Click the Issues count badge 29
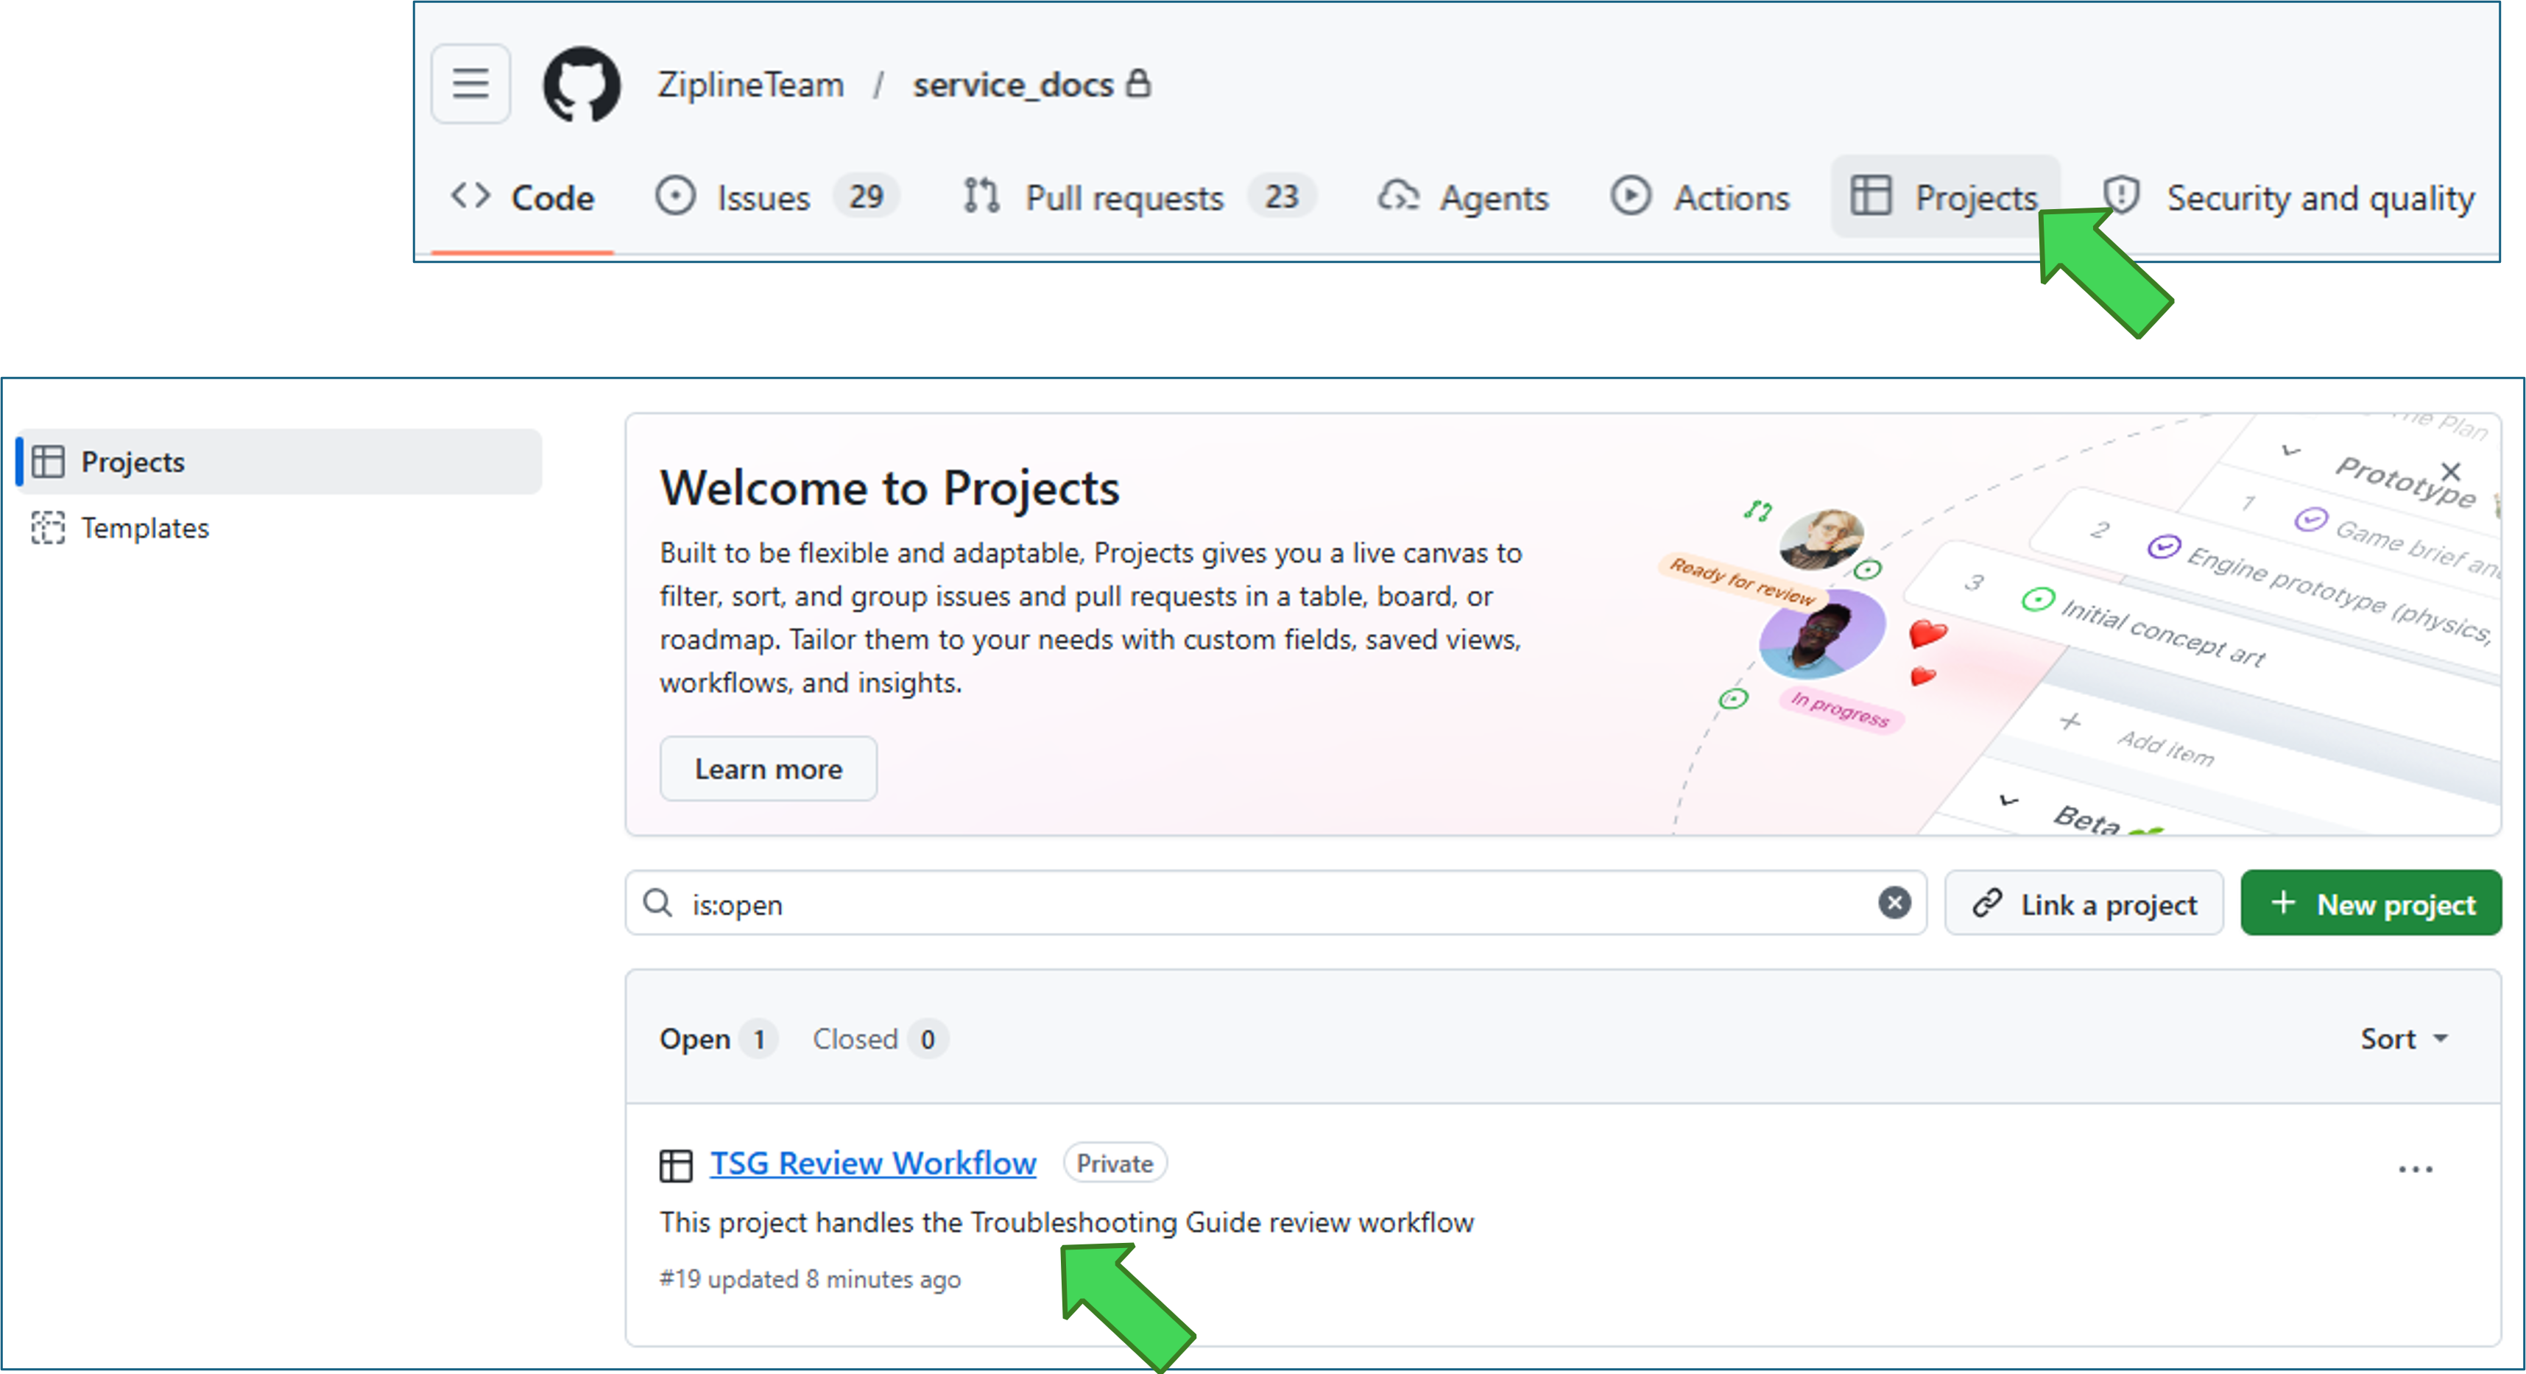Screen dimensions: 2526x1374 click(x=866, y=197)
